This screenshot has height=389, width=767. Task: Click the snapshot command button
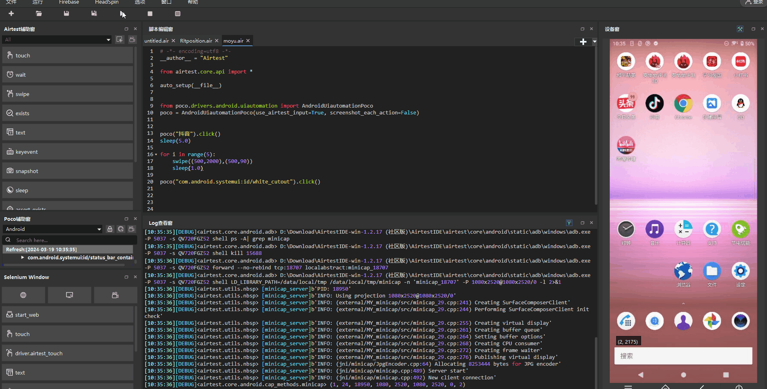(67, 171)
